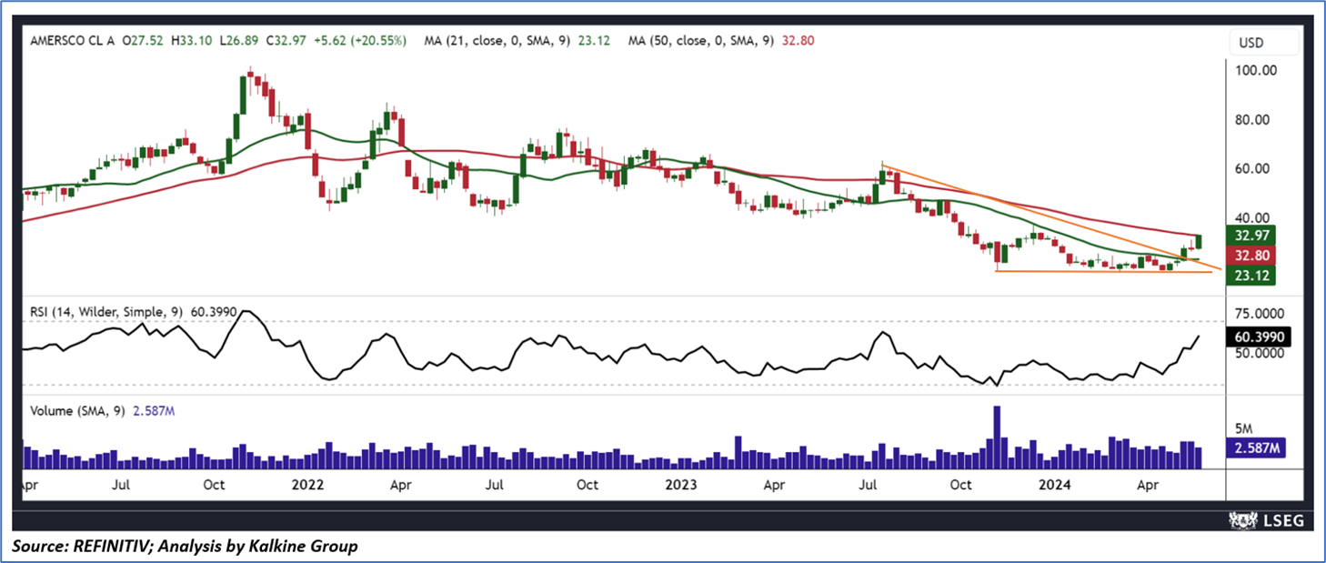Click the L26.89 low price value
Viewport: 1326px width, 563px height.
237,40
